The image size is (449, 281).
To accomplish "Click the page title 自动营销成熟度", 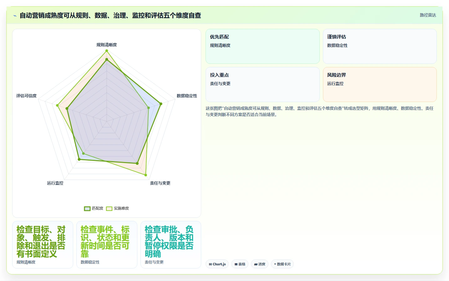I will click(110, 15).
